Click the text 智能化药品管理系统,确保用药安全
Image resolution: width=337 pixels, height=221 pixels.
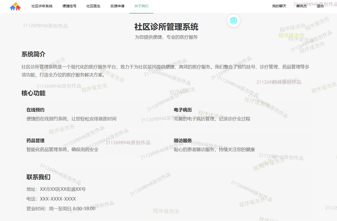tap(62, 150)
